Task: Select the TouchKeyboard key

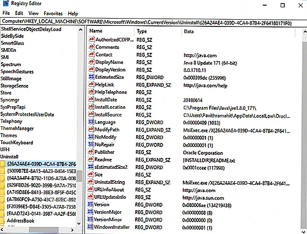Action: tap(17, 142)
